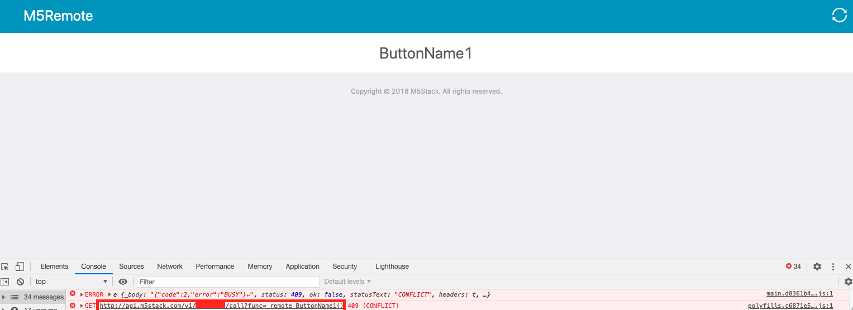Expand the GET request error entry

82,306
